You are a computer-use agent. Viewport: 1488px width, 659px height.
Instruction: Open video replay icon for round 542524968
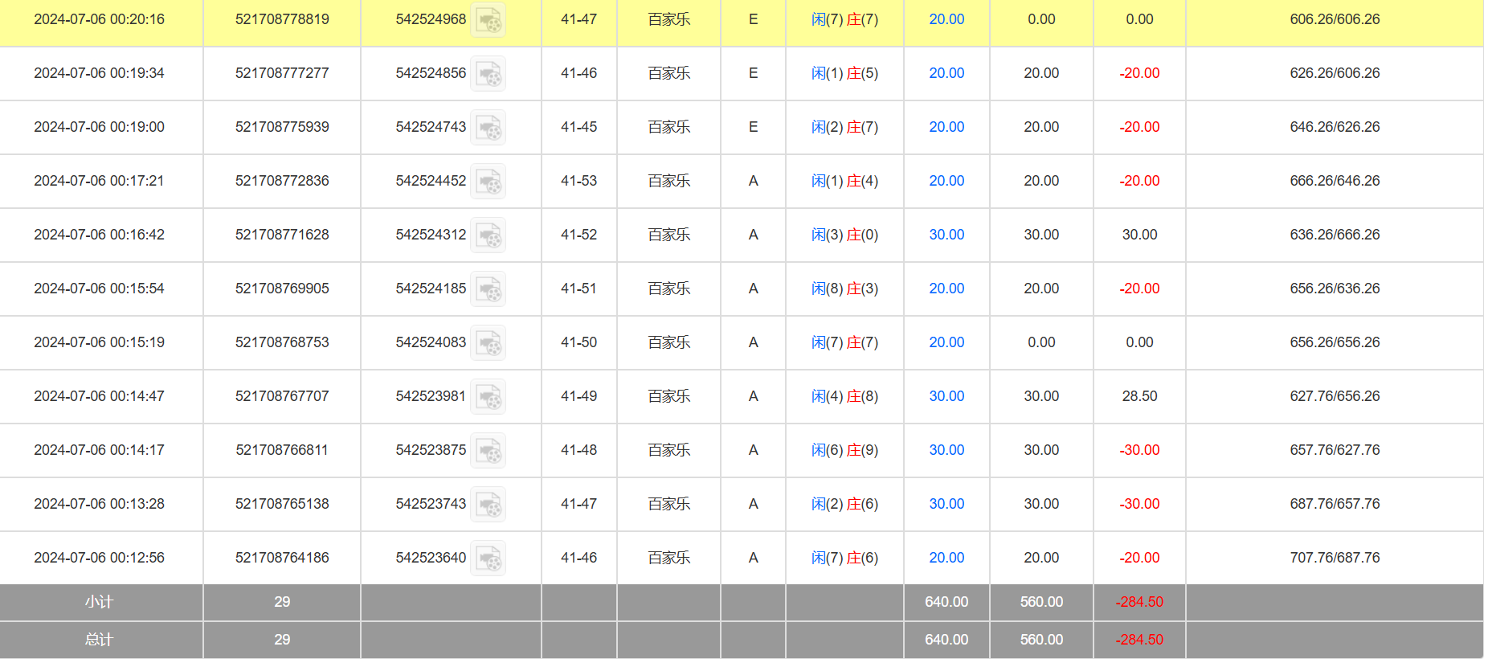click(x=488, y=20)
